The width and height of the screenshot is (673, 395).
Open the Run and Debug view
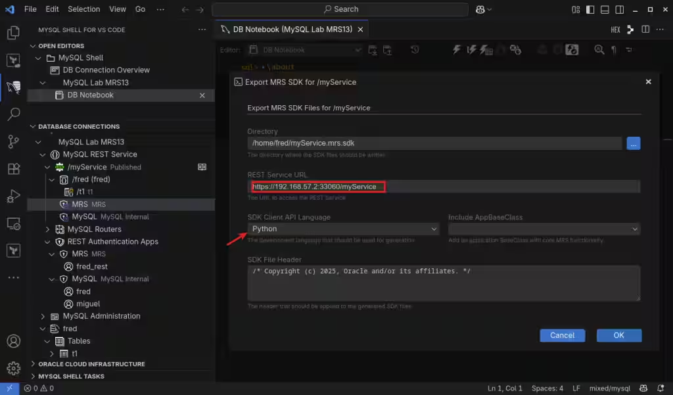point(13,197)
